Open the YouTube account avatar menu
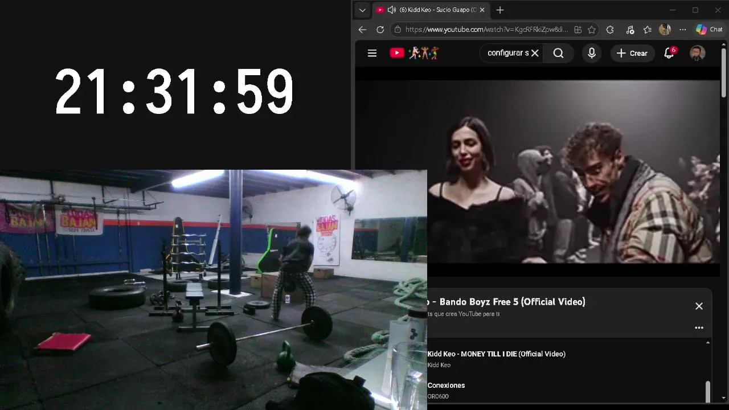The height and width of the screenshot is (410, 729). (698, 53)
